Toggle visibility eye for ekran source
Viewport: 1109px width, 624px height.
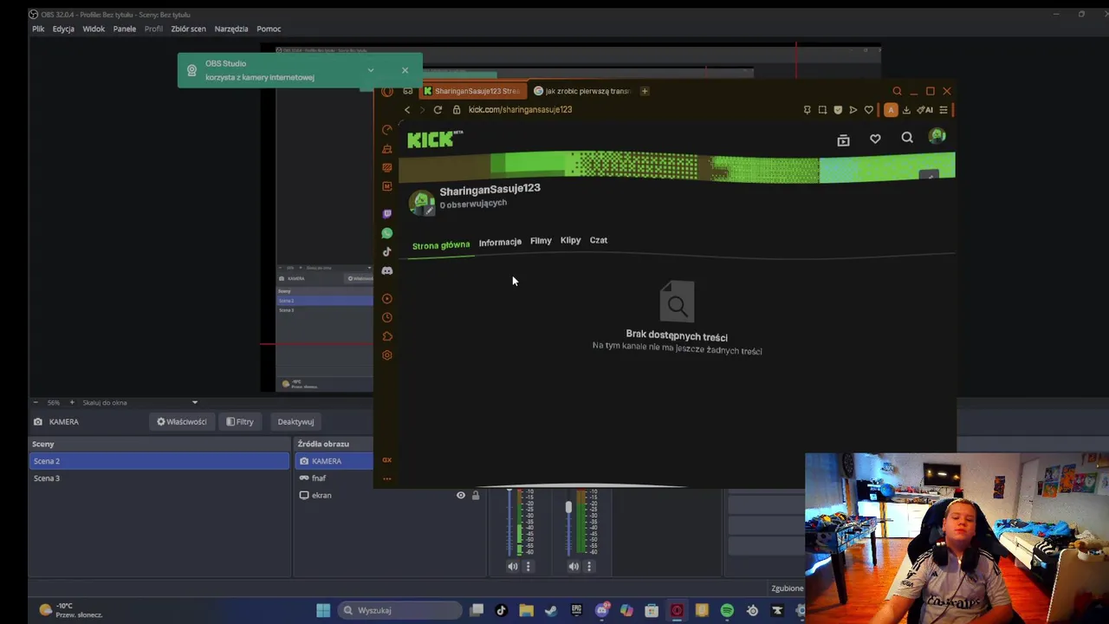(461, 495)
